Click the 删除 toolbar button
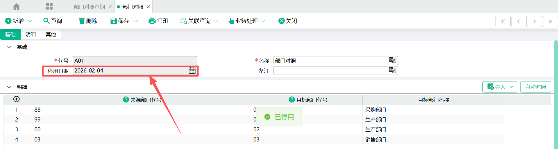 click(x=88, y=21)
